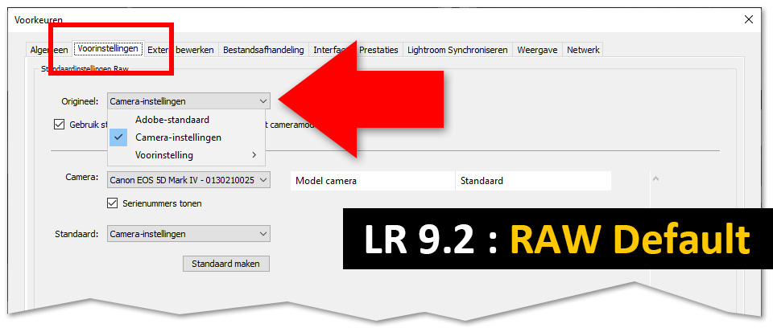Viewport: 773px width, 332px height.
Task: Open Lightroom Synchroniseren tab
Action: pyautogui.click(x=457, y=50)
